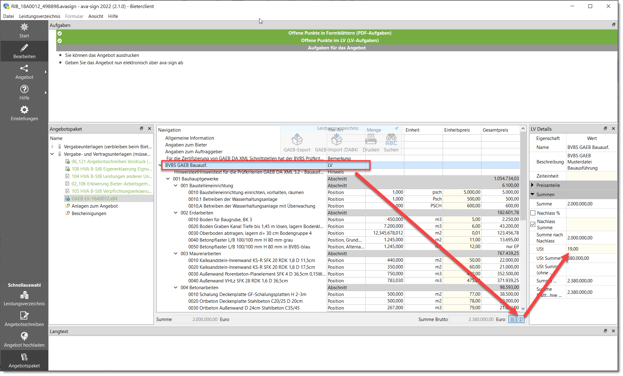The image size is (623, 376).
Task: Click the list view icon beside Summe Brutto
Action: pos(512,319)
